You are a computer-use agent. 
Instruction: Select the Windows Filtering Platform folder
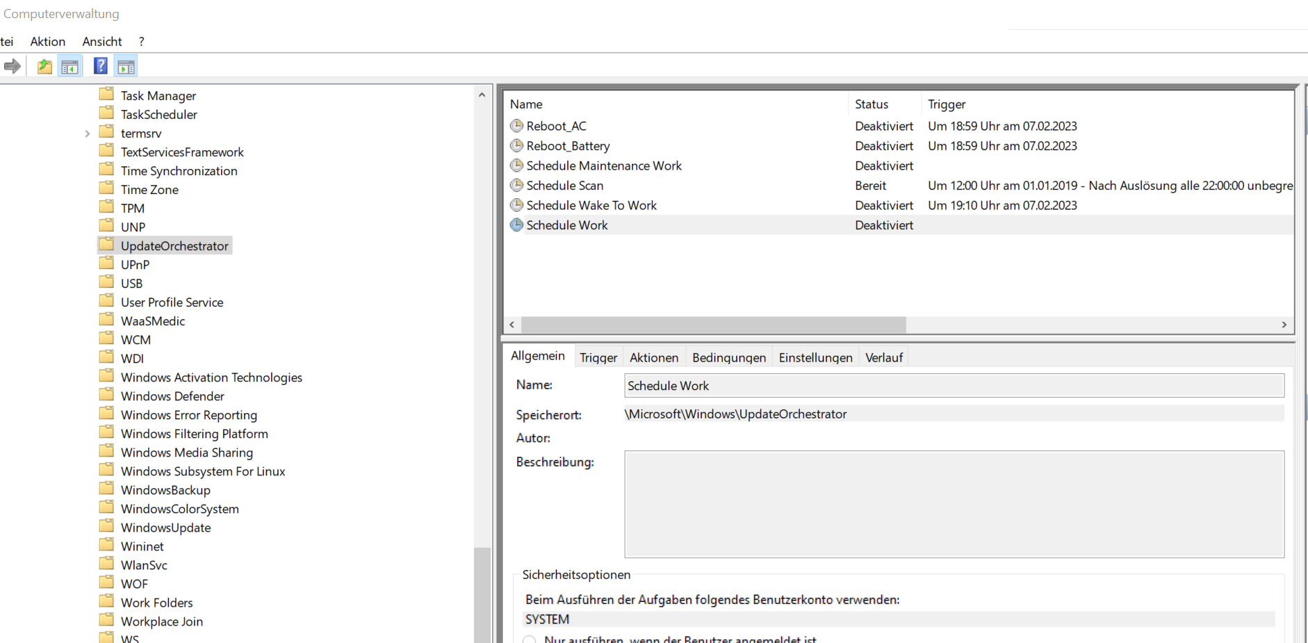tap(195, 434)
